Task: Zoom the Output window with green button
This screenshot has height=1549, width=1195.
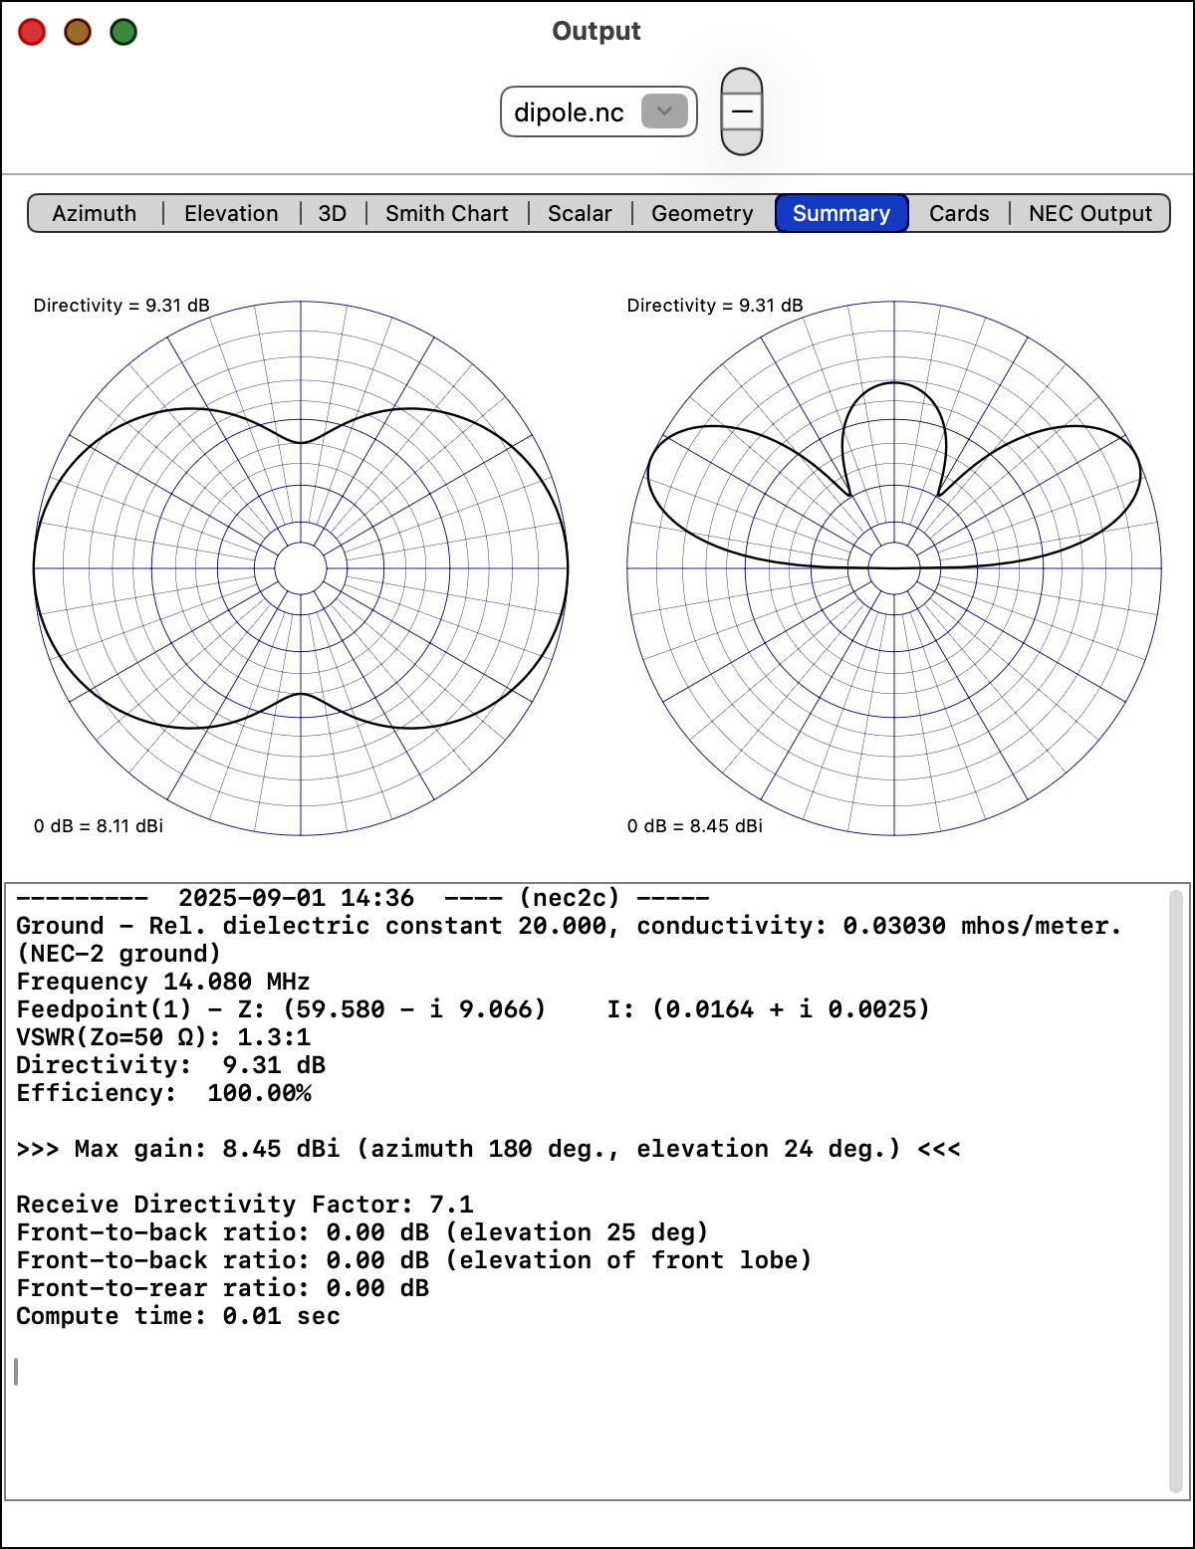Action: point(123,32)
